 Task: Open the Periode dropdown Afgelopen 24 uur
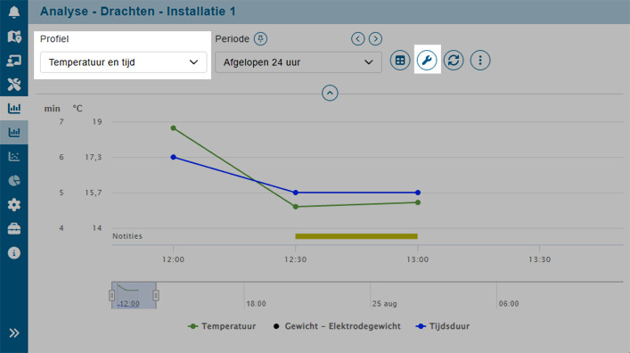[x=299, y=62]
